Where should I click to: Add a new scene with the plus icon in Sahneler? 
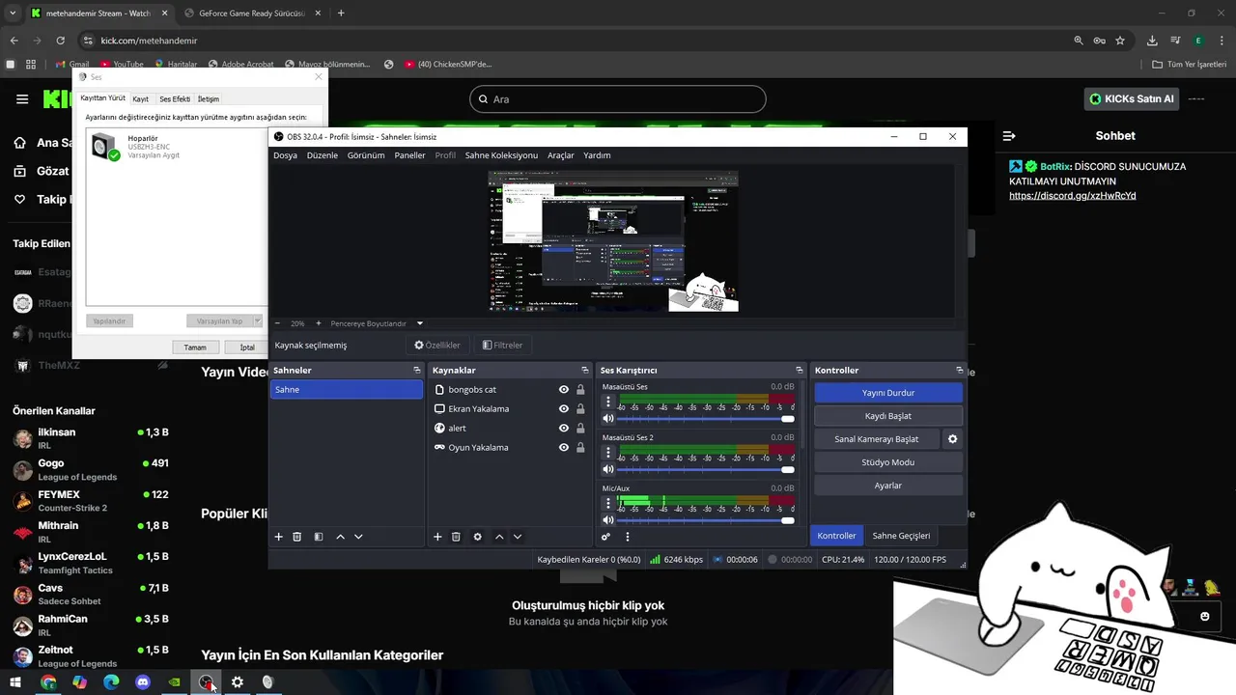point(279,537)
